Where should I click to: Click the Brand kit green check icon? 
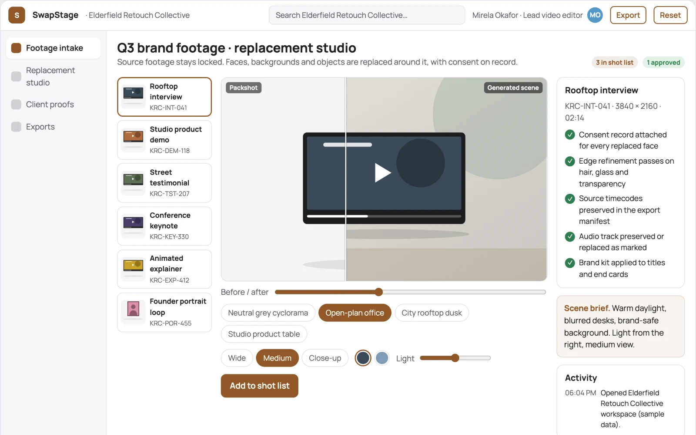click(x=570, y=263)
